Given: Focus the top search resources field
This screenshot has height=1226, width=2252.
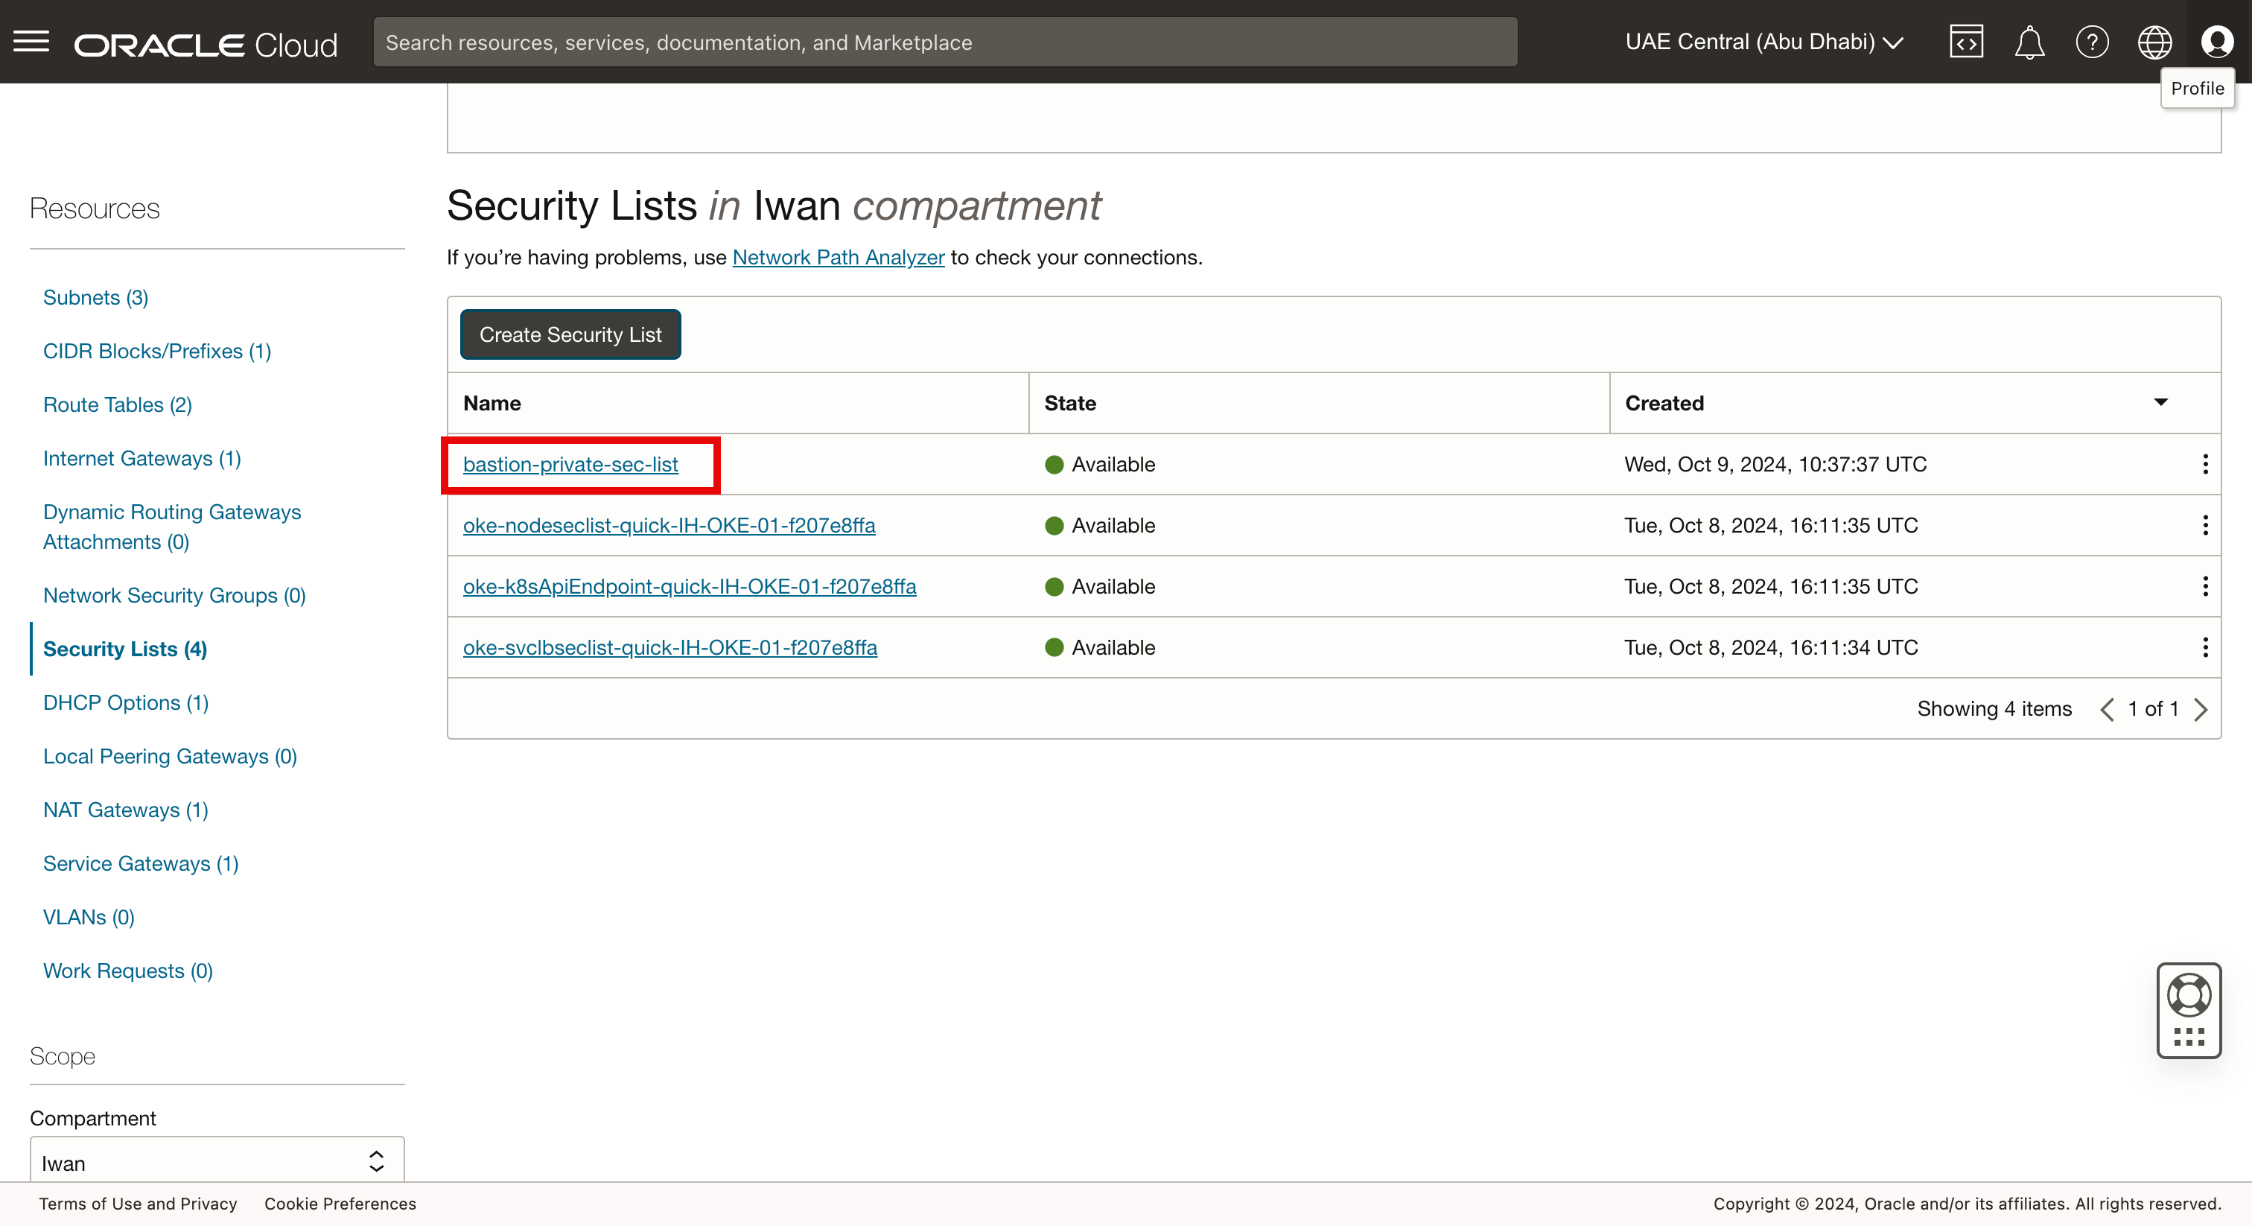Looking at the screenshot, I should pyautogui.click(x=944, y=42).
